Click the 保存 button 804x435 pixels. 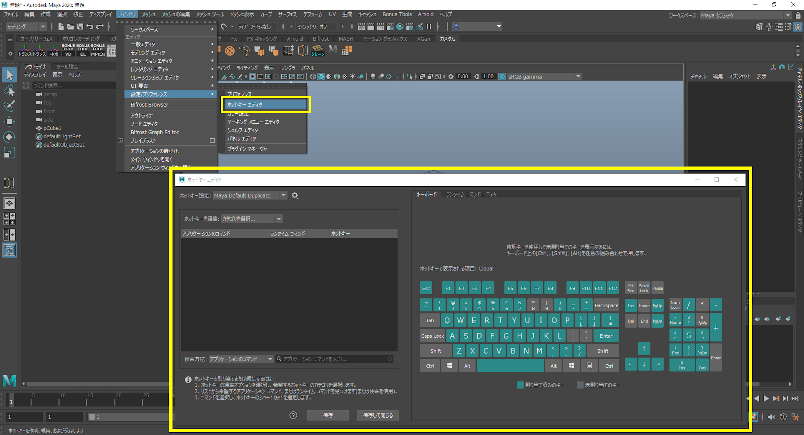(328, 415)
